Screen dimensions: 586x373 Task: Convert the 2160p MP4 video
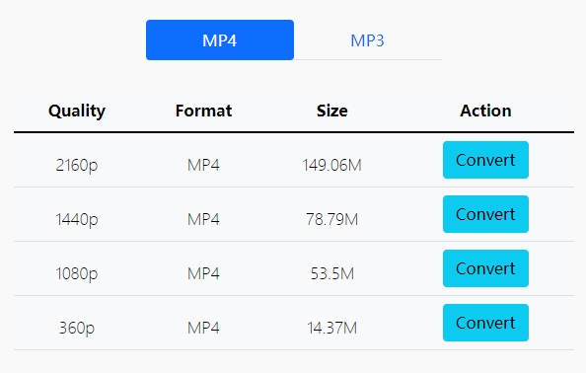point(485,160)
